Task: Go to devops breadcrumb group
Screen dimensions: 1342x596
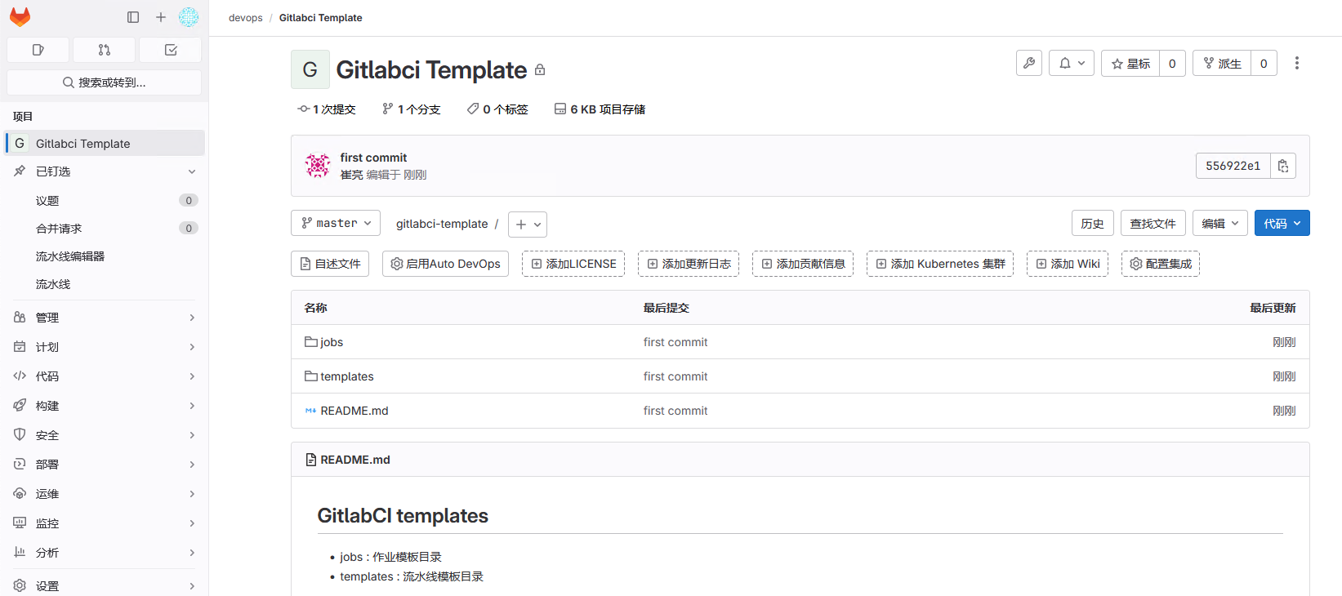Action: point(246,18)
